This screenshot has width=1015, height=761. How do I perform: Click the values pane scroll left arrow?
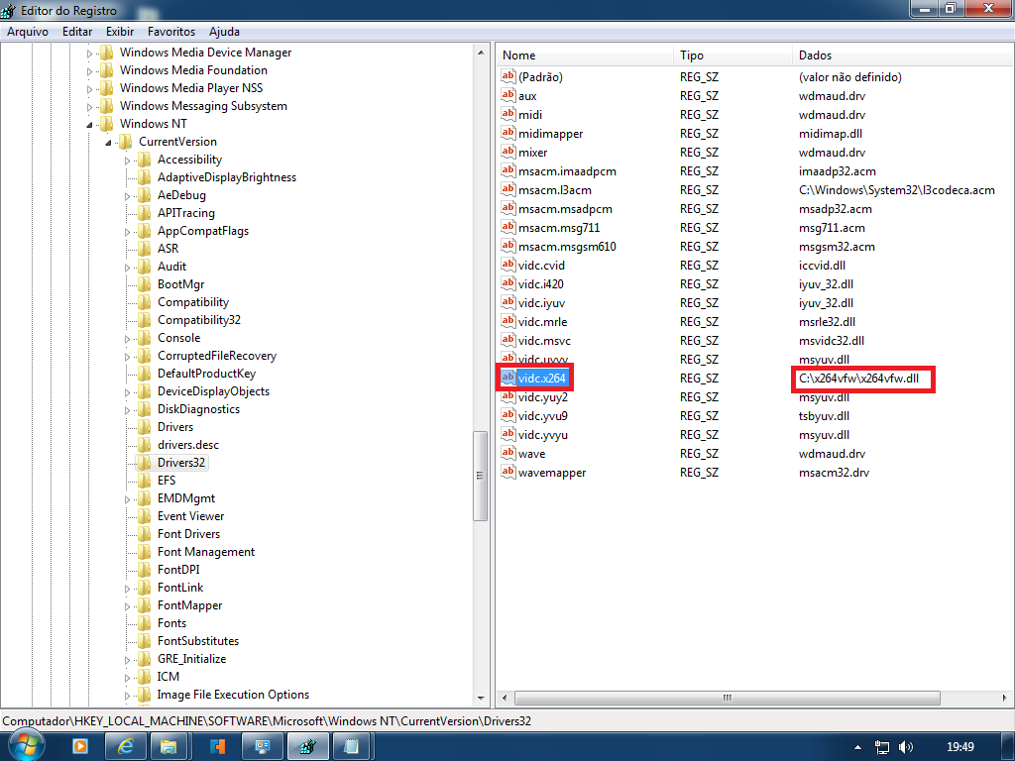[505, 698]
